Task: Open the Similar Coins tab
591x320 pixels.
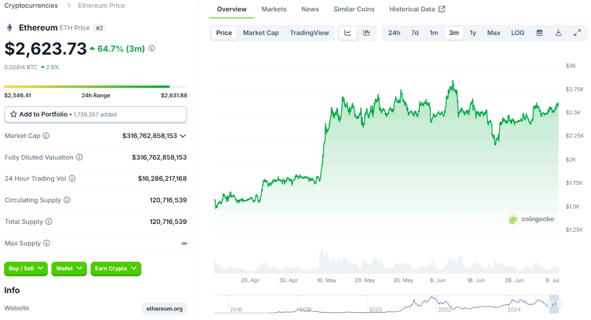Action: tap(354, 9)
